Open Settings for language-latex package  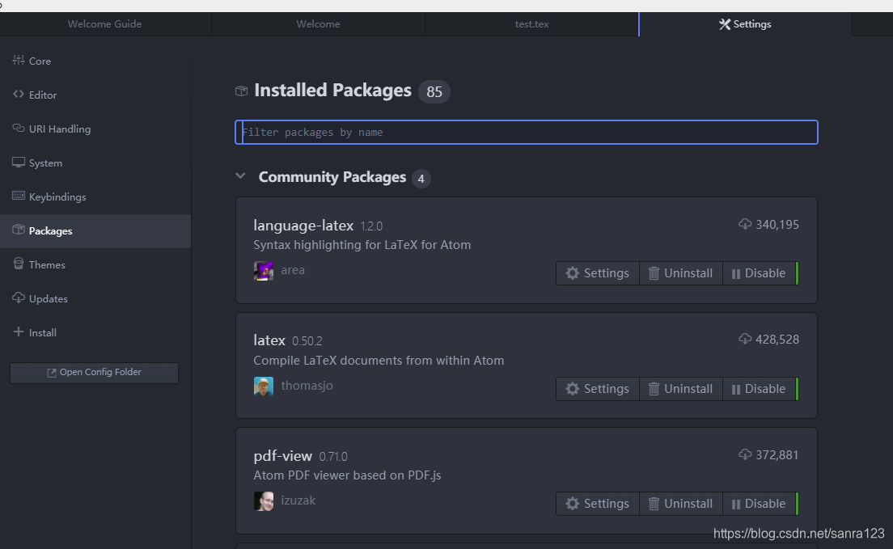(598, 273)
